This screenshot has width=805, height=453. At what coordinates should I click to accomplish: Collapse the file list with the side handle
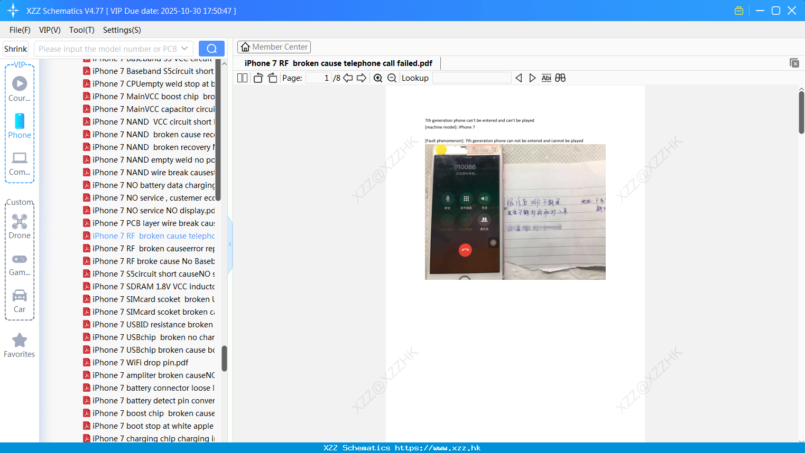230,244
